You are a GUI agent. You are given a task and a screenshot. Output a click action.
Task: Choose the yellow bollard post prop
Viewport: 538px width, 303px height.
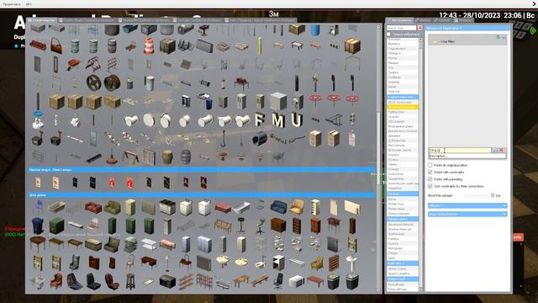click(x=260, y=45)
